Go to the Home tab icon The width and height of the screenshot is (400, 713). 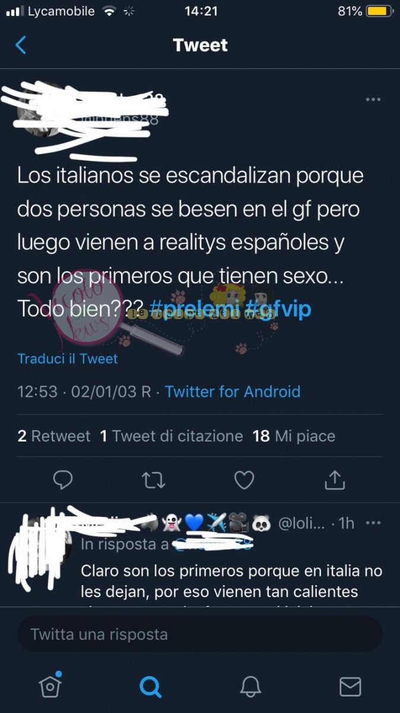[50, 686]
